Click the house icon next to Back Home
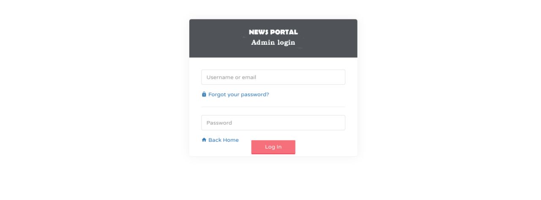The width and height of the screenshot is (541, 200). coord(204,140)
